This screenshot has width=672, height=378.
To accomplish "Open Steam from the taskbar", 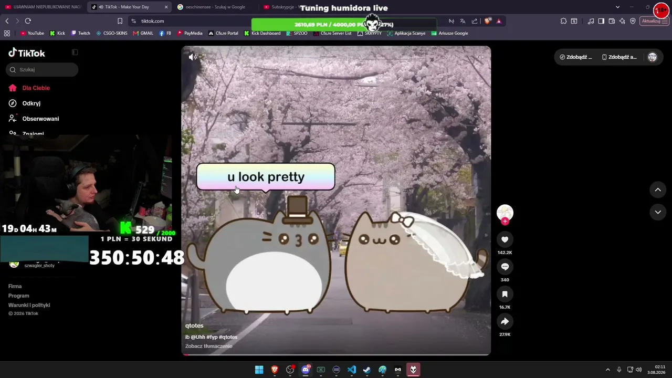I will click(367, 370).
